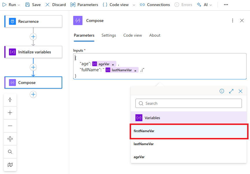
Task: Open the toolbar overflow ellipsis menu
Action: (x=226, y=5)
